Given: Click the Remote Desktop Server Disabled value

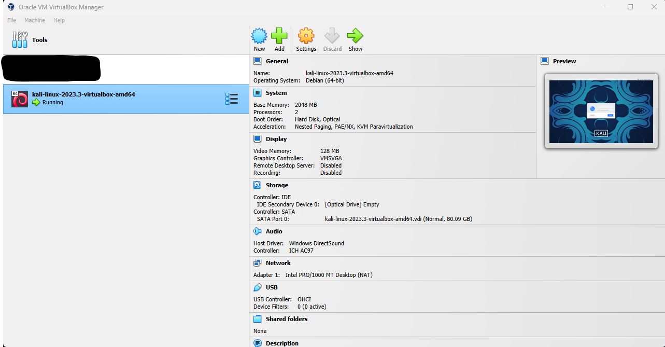Looking at the screenshot, I should pos(331,165).
